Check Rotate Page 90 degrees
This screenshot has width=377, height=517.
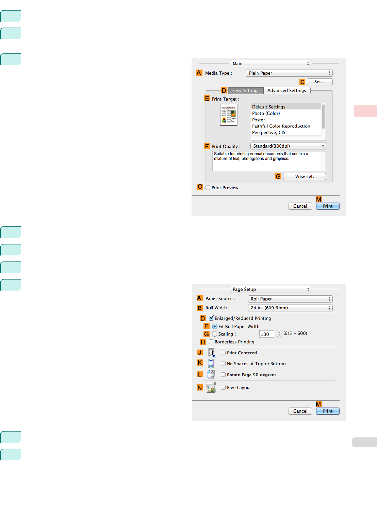223,374
